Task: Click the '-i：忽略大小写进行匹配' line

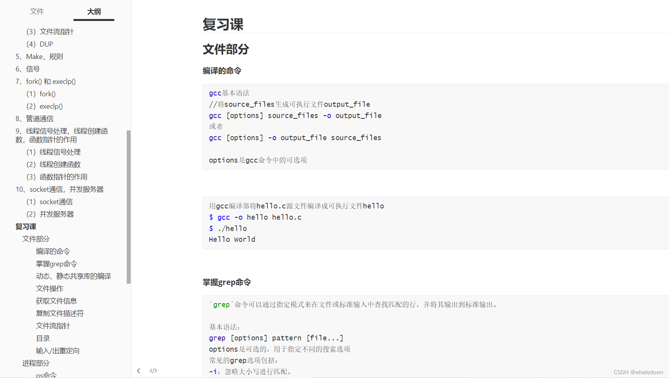Action: tap(250, 372)
